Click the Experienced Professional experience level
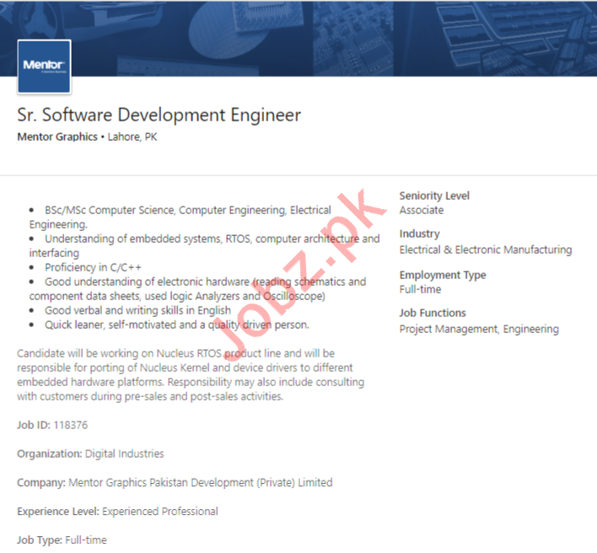597x553 pixels. point(160,511)
